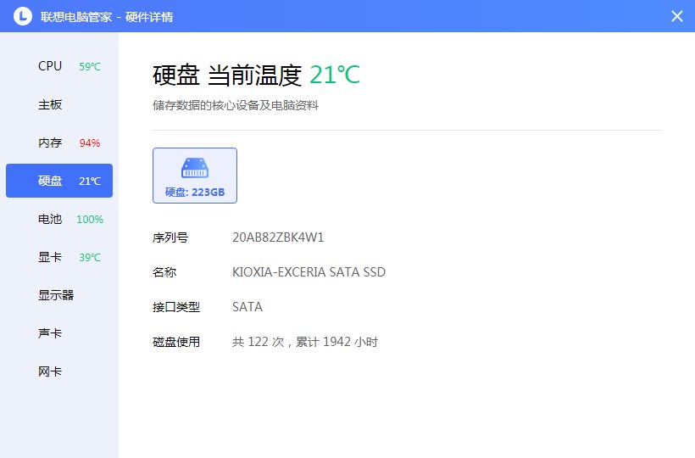
Task: Close the hardware details window
Action: 677,16
